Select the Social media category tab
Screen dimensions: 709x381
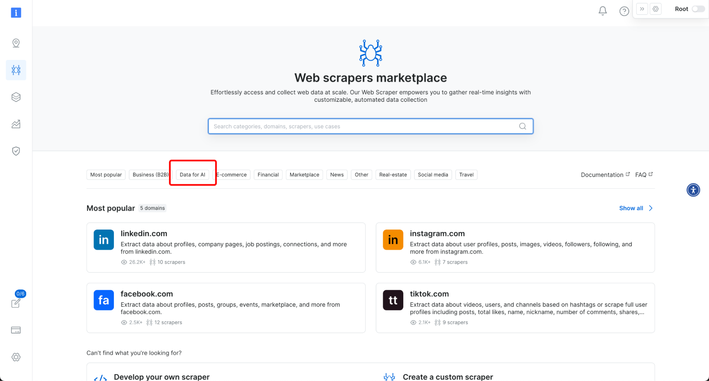click(x=433, y=175)
